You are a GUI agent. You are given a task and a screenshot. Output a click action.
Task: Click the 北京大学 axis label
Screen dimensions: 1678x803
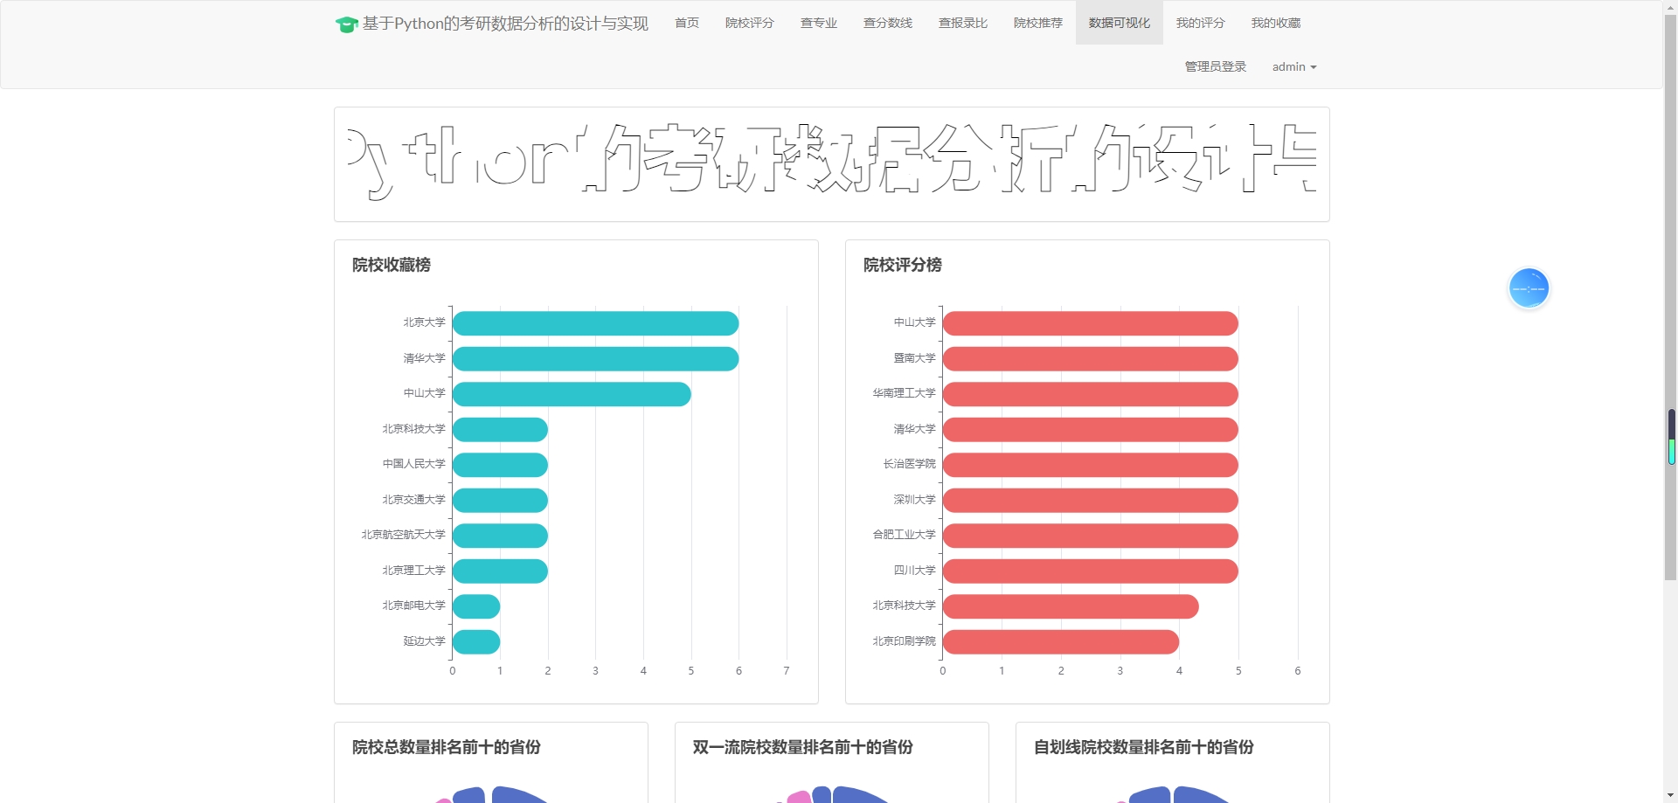[x=424, y=322]
